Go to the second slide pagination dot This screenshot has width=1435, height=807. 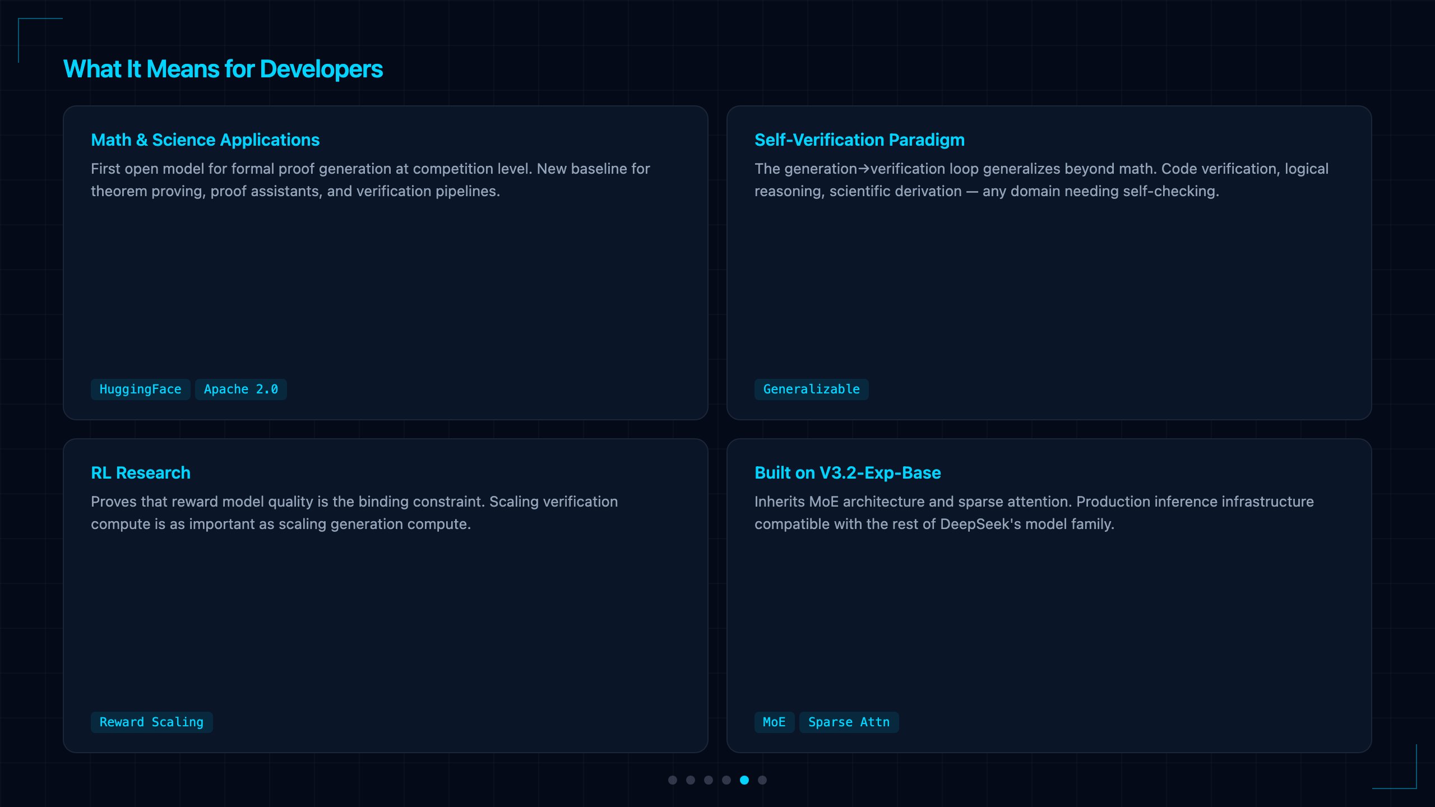(691, 780)
